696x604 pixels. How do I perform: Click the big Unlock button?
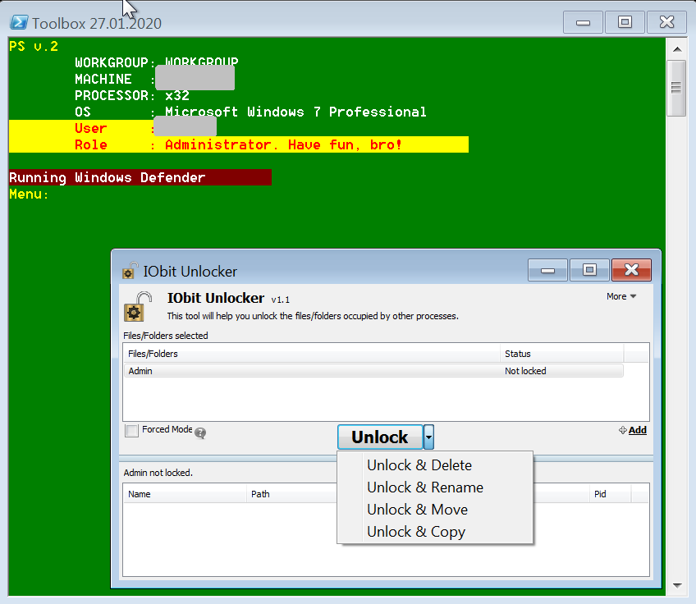tap(380, 437)
